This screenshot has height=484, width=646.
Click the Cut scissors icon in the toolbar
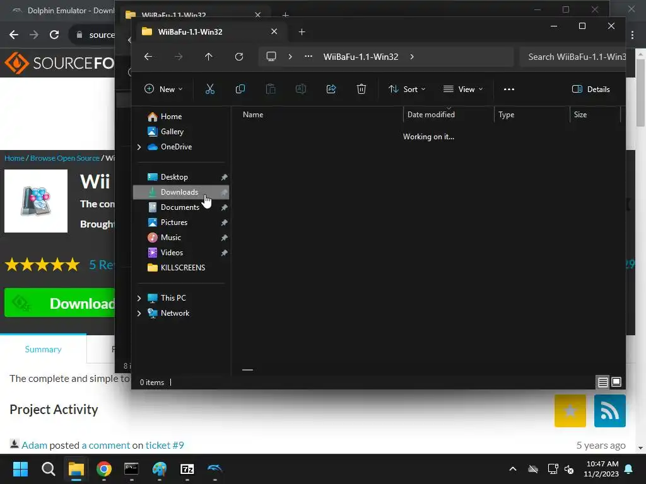coord(209,89)
